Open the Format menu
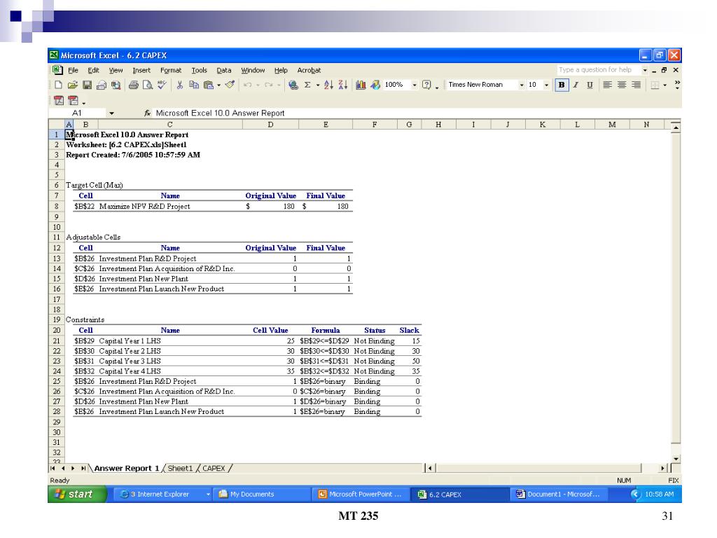Screen dimensions: 717x538 [x=171, y=71]
